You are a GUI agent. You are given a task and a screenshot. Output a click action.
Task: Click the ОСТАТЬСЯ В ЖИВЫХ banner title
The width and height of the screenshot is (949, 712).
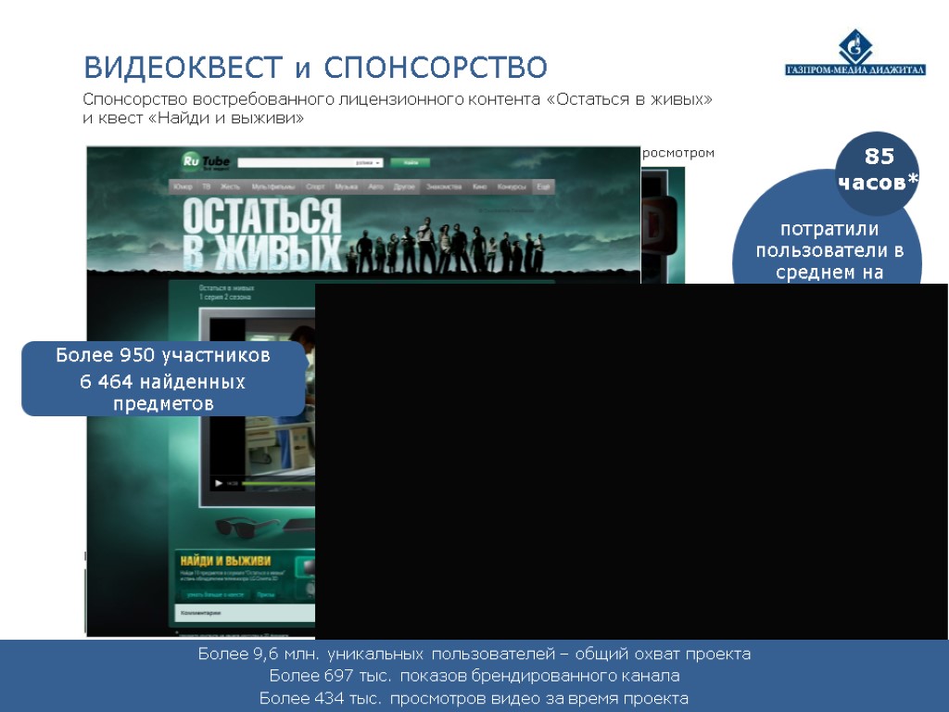tap(262, 234)
